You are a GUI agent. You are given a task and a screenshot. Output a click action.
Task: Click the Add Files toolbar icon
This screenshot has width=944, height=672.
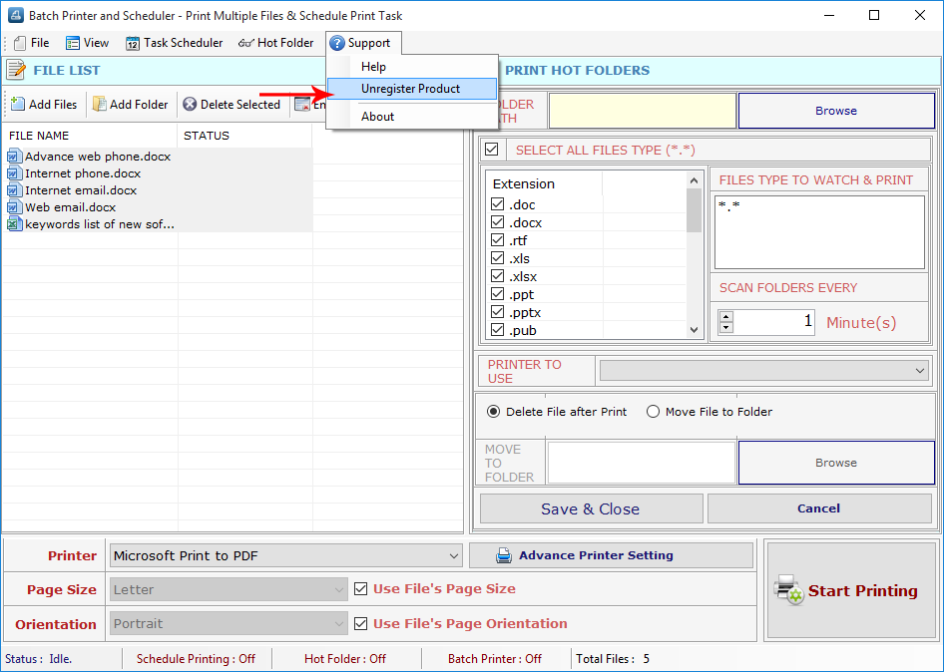click(15, 104)
